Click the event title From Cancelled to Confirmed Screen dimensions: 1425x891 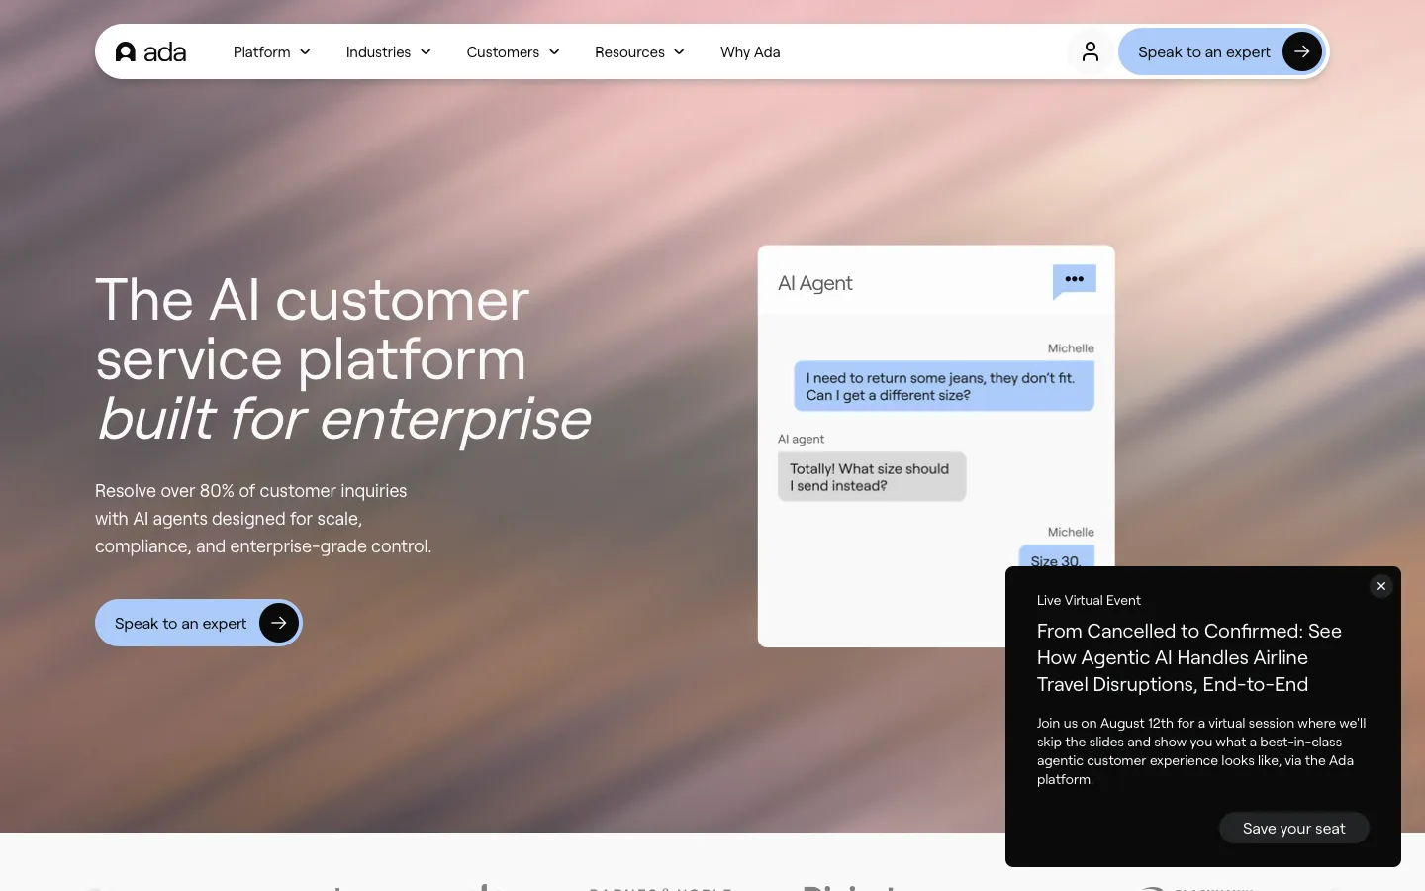1189,657
